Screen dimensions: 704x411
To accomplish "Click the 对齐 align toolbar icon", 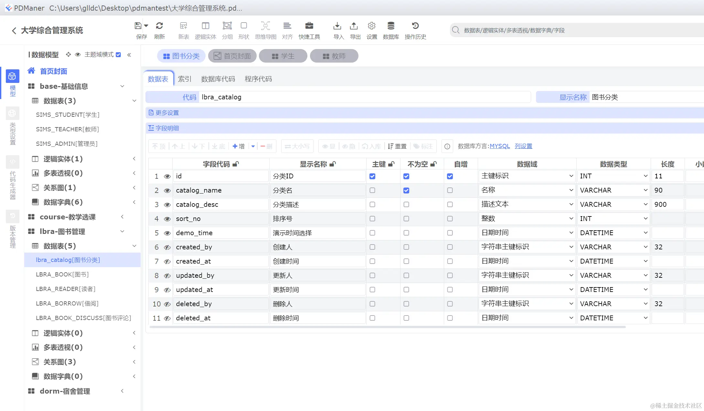I will pyautogui.click(x=287, y=26).
